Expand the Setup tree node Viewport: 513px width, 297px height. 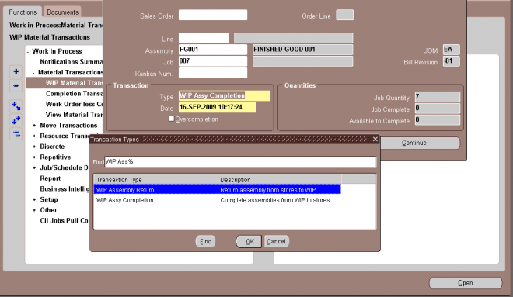[x=34, y=199]
